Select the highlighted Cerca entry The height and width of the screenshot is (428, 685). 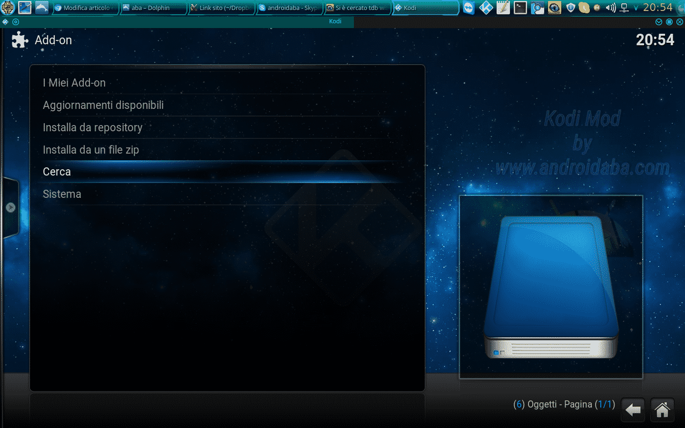227,172
